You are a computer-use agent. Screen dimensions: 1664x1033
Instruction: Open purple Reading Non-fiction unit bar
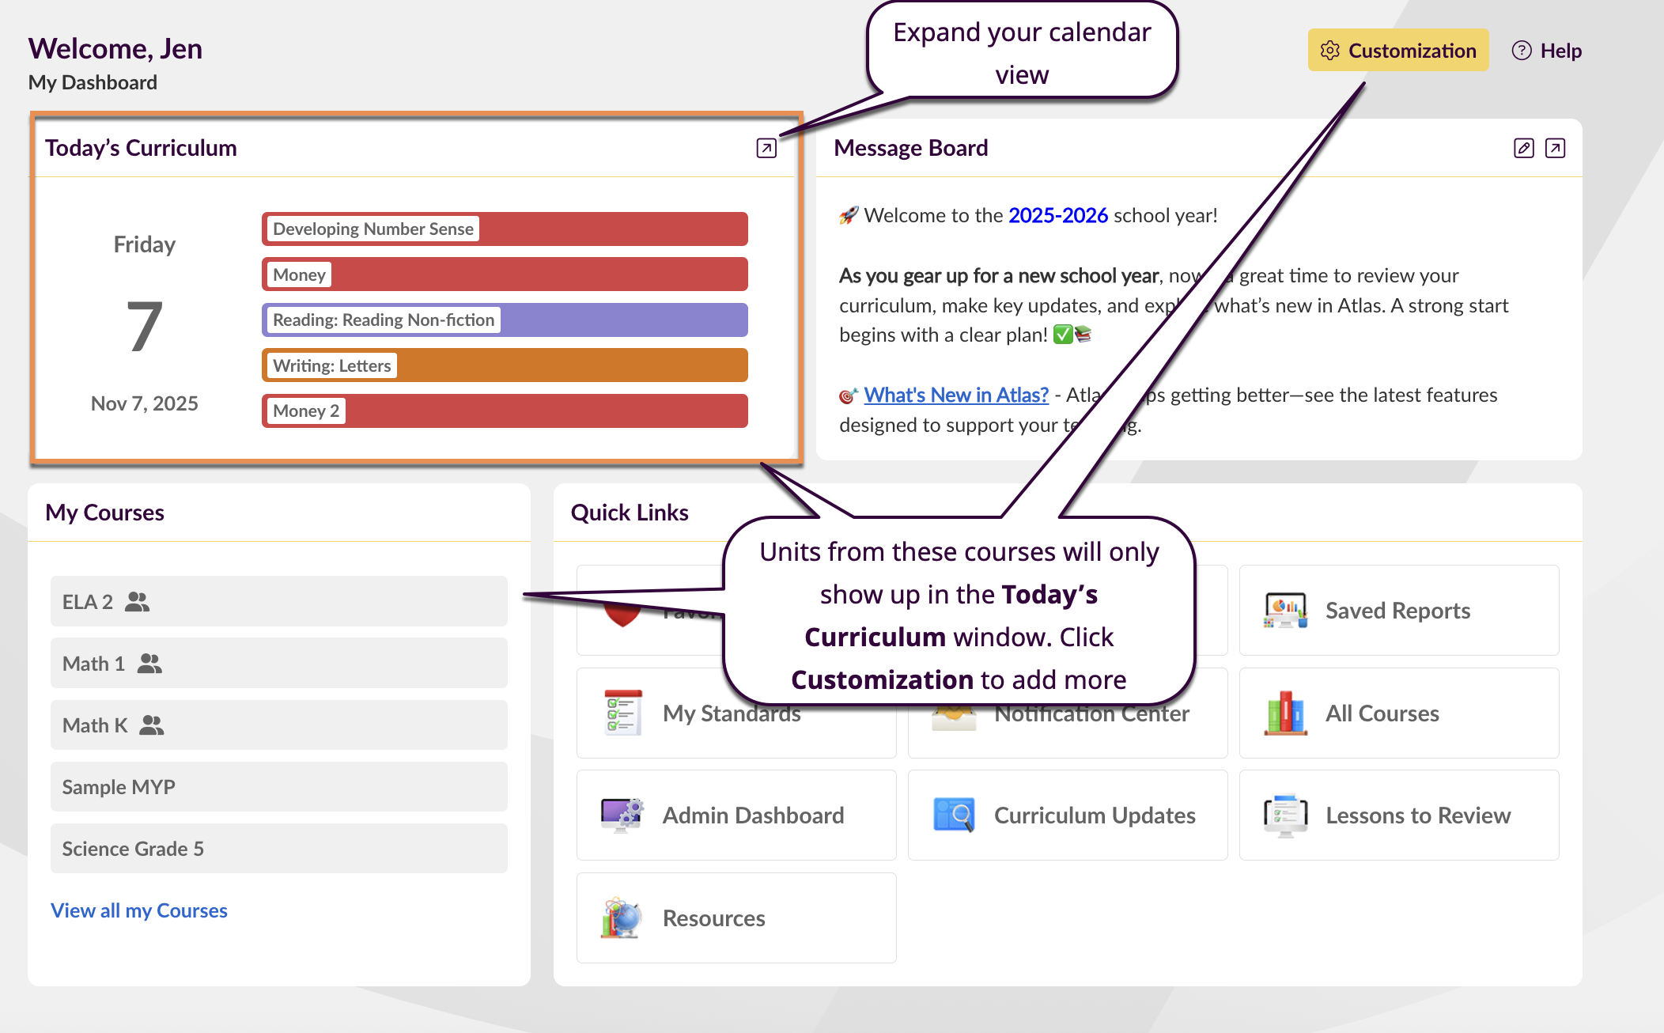[505, 320]
